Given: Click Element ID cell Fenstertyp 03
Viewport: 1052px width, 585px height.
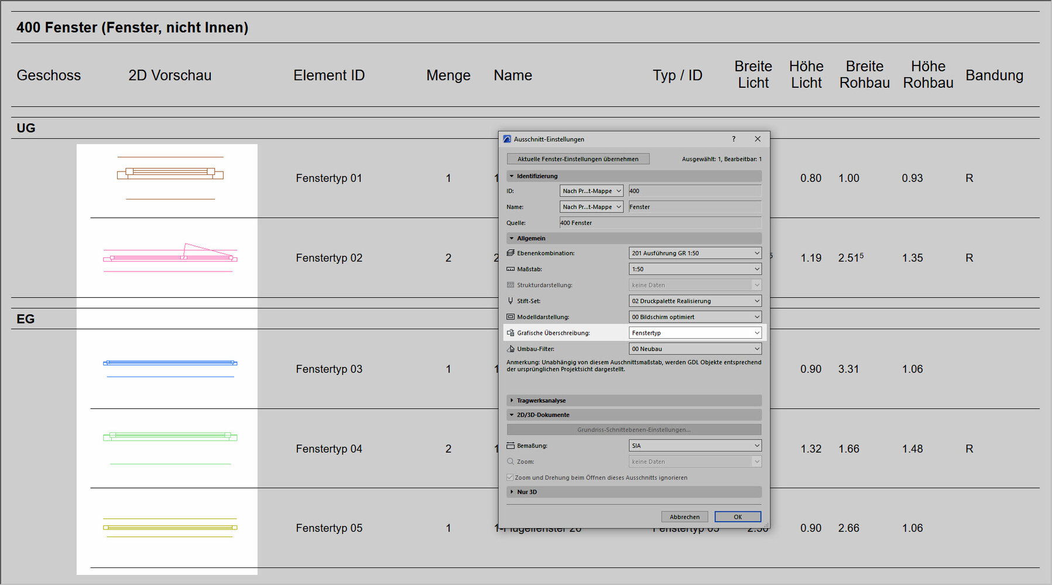Looking at the screenshot, I should 329,369.
